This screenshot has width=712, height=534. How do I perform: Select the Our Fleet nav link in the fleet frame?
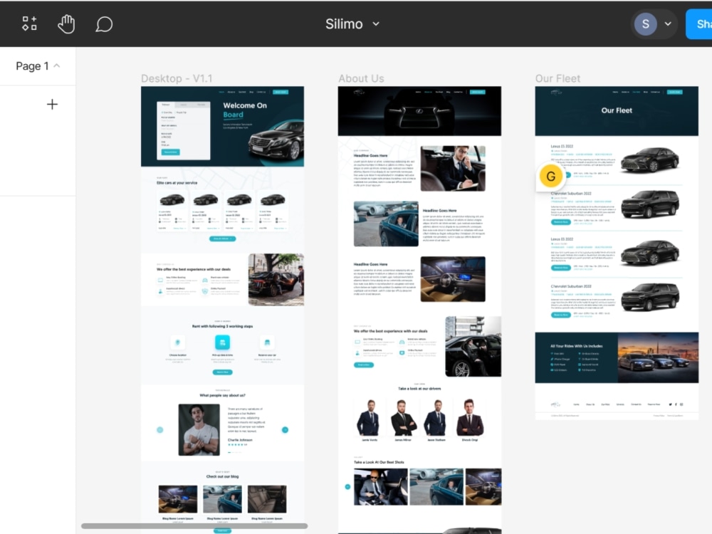click(x=636, y=93)
